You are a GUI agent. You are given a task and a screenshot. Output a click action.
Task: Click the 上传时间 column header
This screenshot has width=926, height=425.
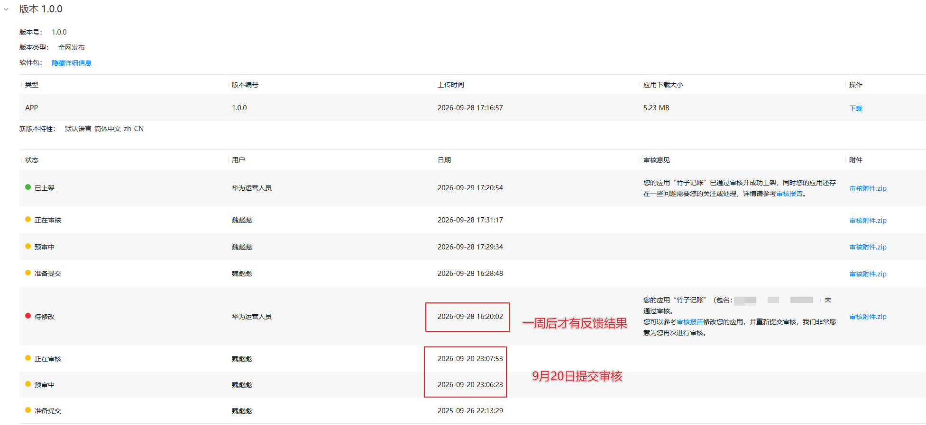point(451,85)
